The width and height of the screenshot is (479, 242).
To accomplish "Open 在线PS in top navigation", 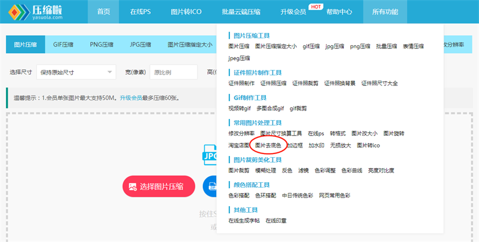I will [140, 12].
